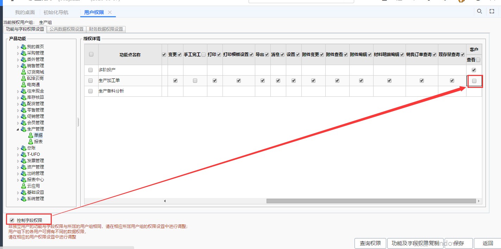Select the 生产备料分析 row checkbox
The height and width of the screenshot is (249, 501).
point(90,91)
